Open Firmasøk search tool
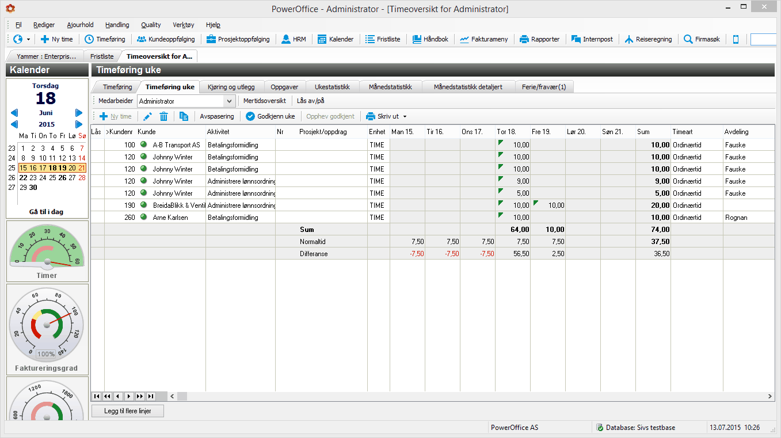 [x=702, y=39]
